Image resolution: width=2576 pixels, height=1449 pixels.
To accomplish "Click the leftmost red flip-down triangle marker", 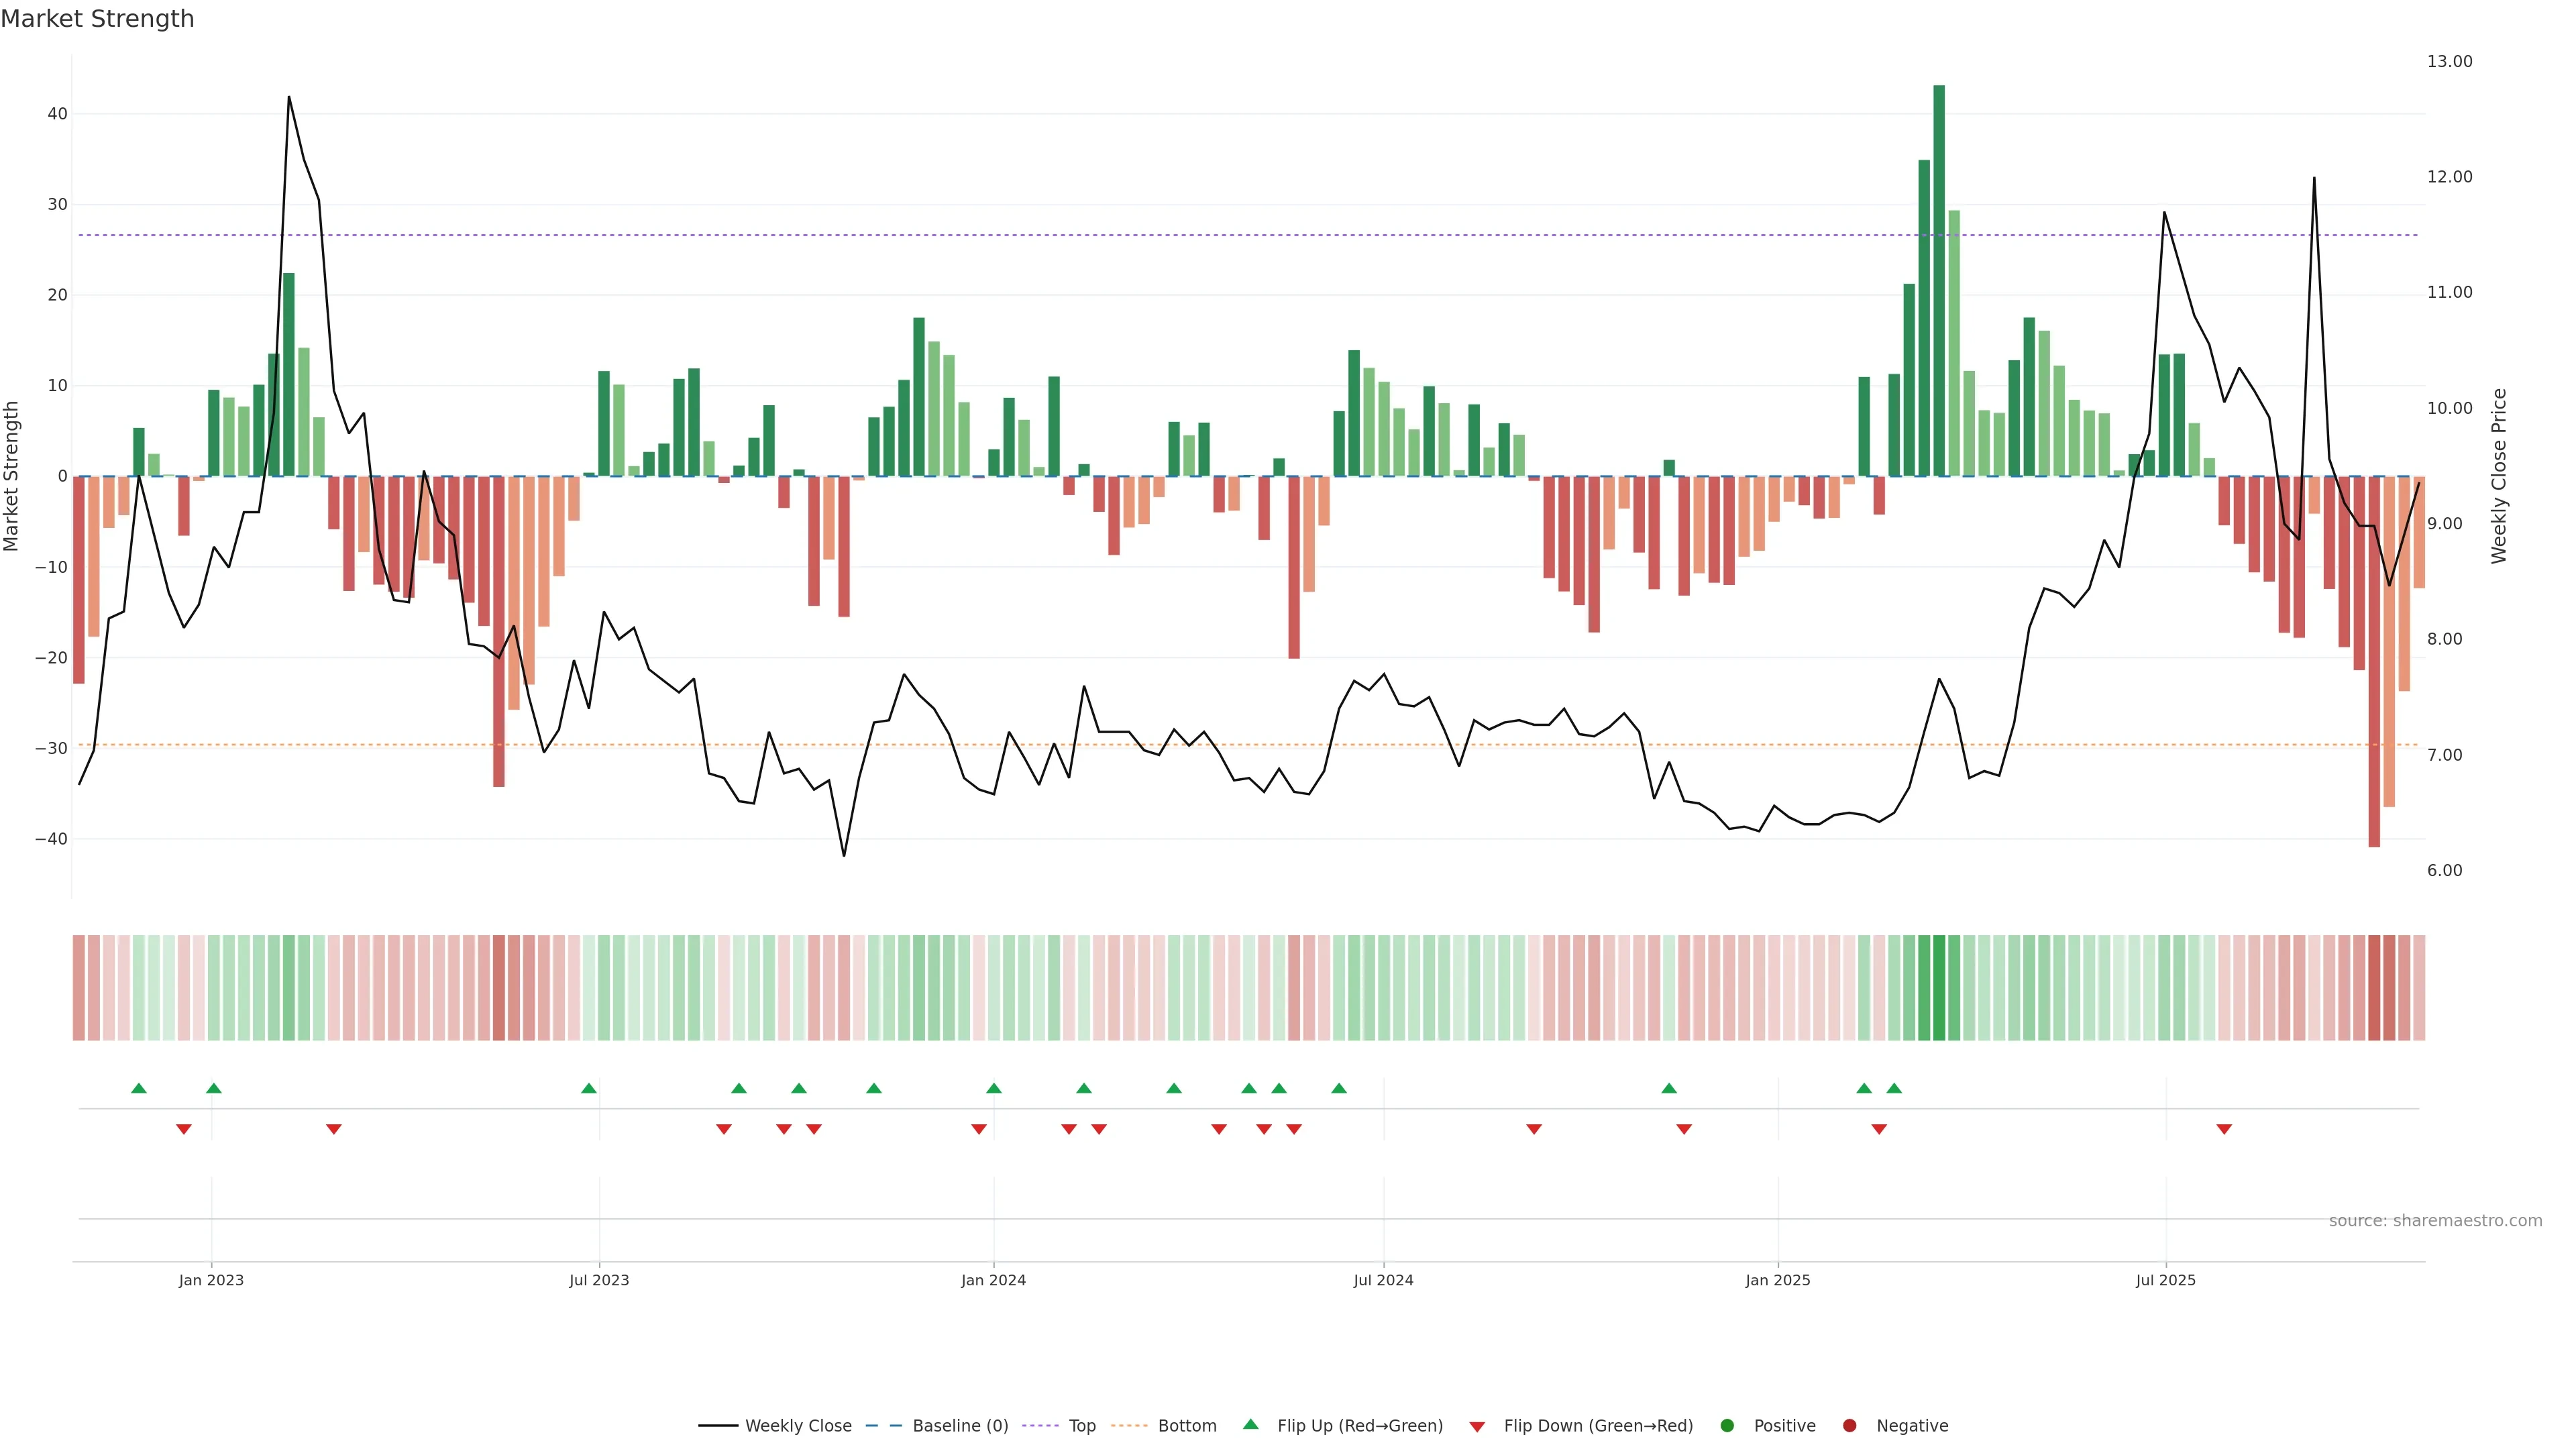I will 184,1129.
